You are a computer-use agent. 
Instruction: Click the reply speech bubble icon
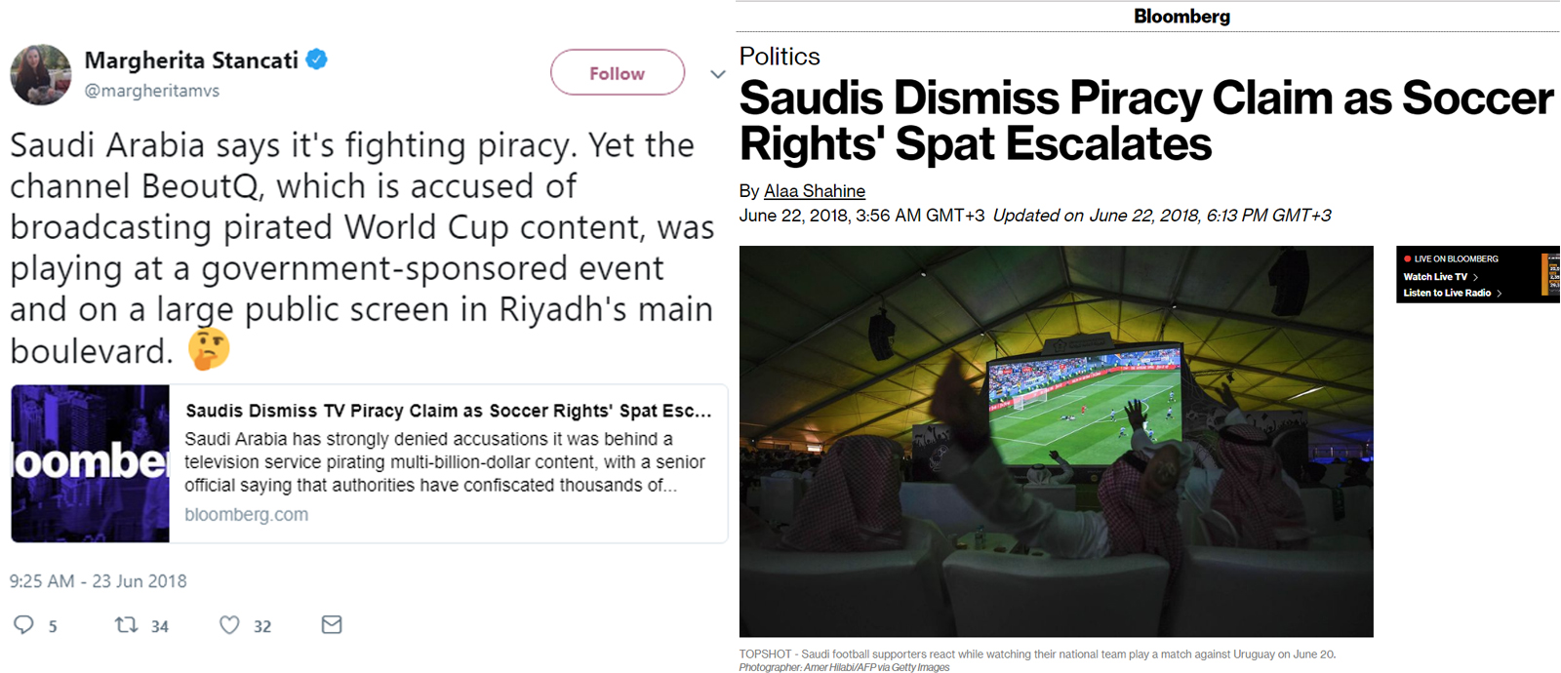(24, 625)
